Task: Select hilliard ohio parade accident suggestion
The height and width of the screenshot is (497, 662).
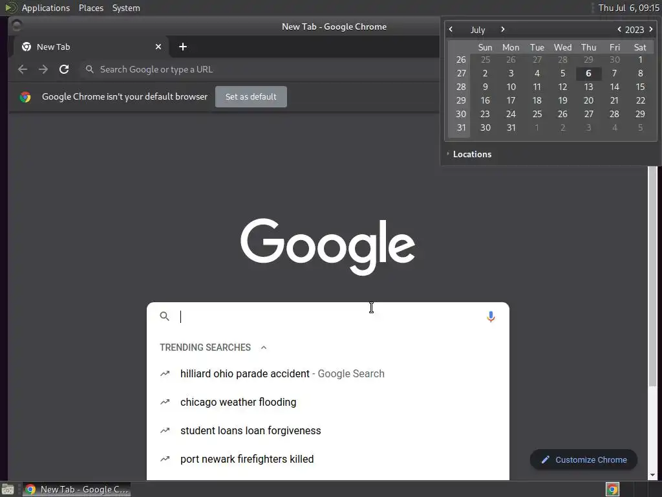Action: tap(328, 373)
